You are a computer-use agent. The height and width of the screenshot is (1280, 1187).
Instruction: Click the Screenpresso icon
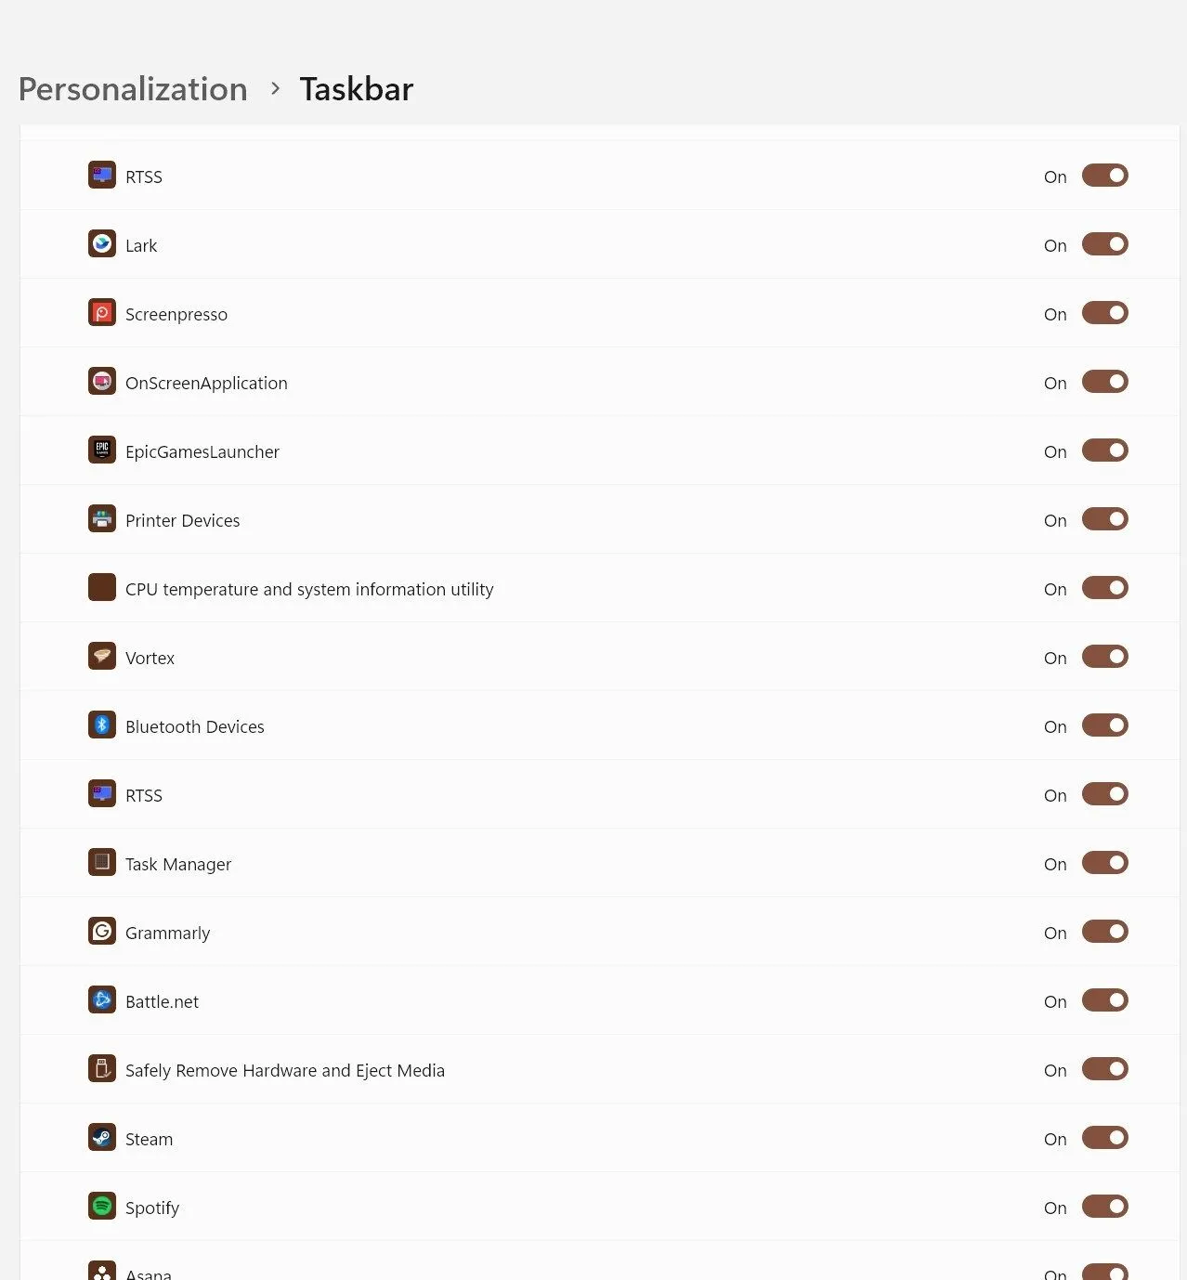102,312
